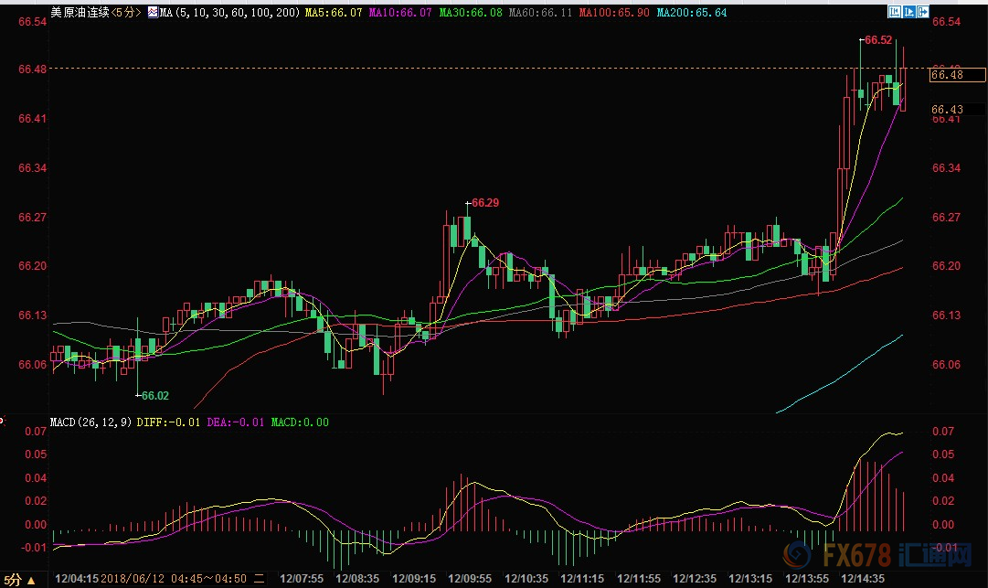Click the first blue chart-axis icon at top right
This screenshot has height=588, width=988.
[896, 12]
